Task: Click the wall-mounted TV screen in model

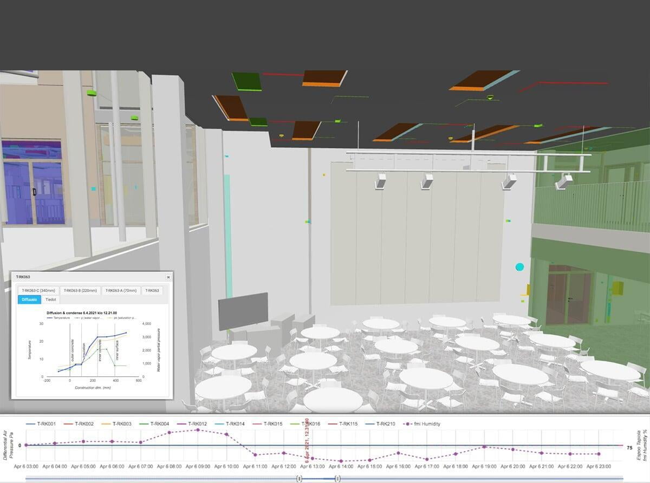Action: click(243, 311)
